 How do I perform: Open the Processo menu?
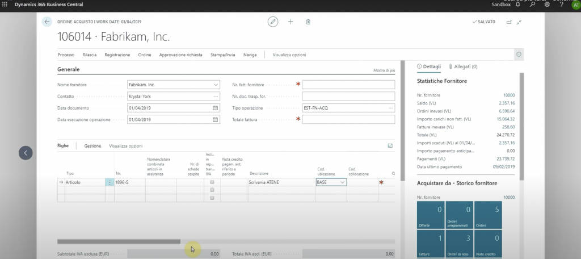[x=66, y=55]
